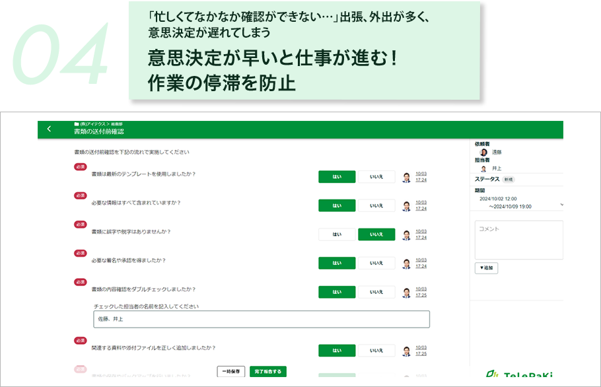Click the responder avatar on the attachment question

pyautogui.click(x=407, y=351)
